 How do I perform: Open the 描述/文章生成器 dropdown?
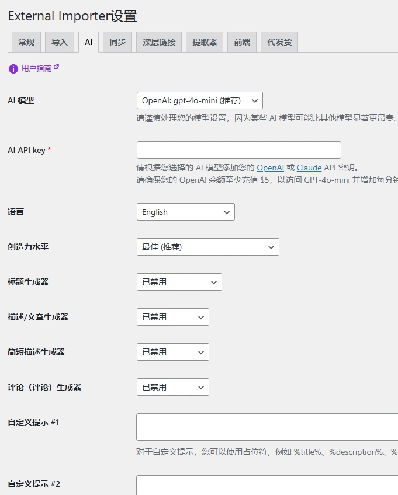[x=172, y=317]
